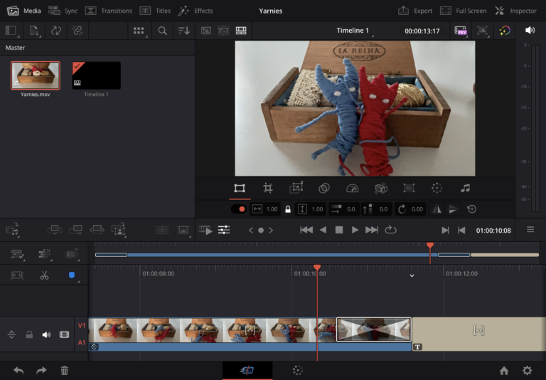The height and width of the screenshot is (380, 546).
Task: Open the Sync tab
Action: point(63,11)
